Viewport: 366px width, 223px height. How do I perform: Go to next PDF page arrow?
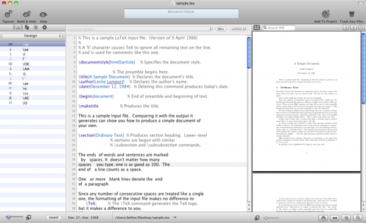pyautogui.click(x=353, y=28)
